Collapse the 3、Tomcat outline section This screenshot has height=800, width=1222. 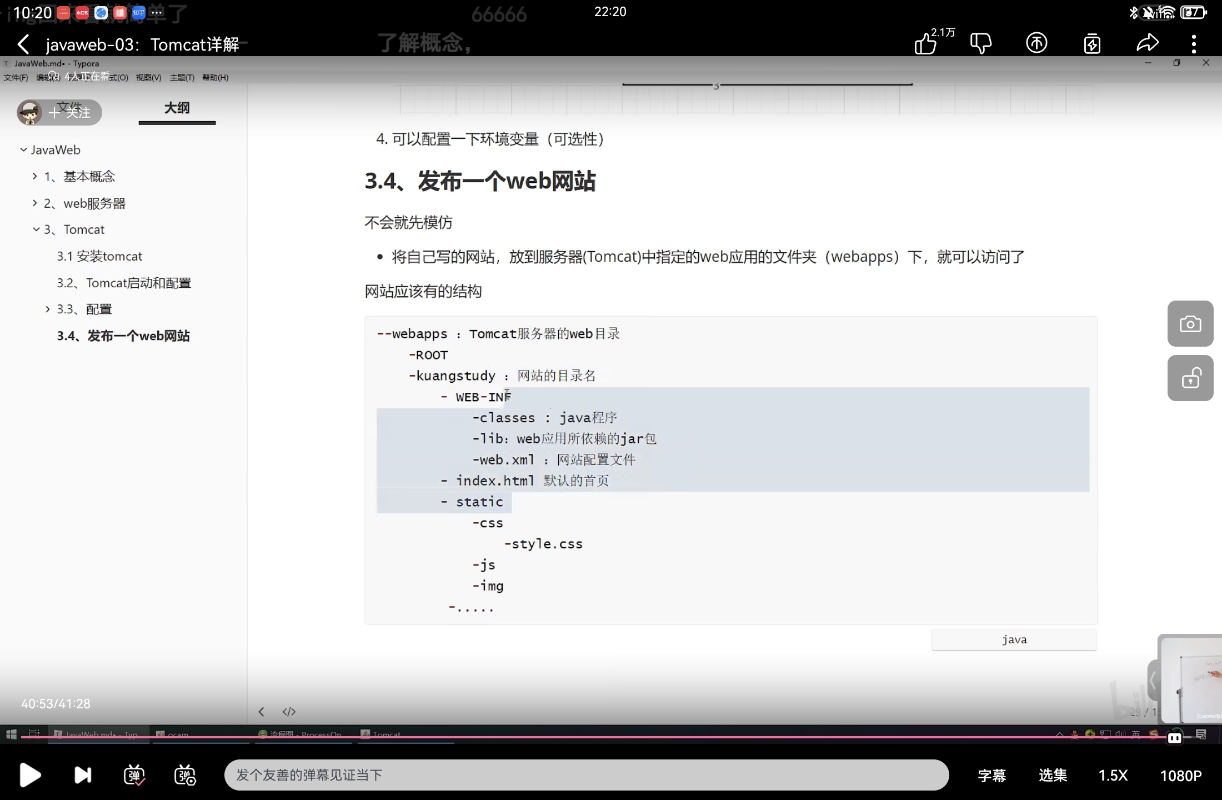click(x=36, y=229)
